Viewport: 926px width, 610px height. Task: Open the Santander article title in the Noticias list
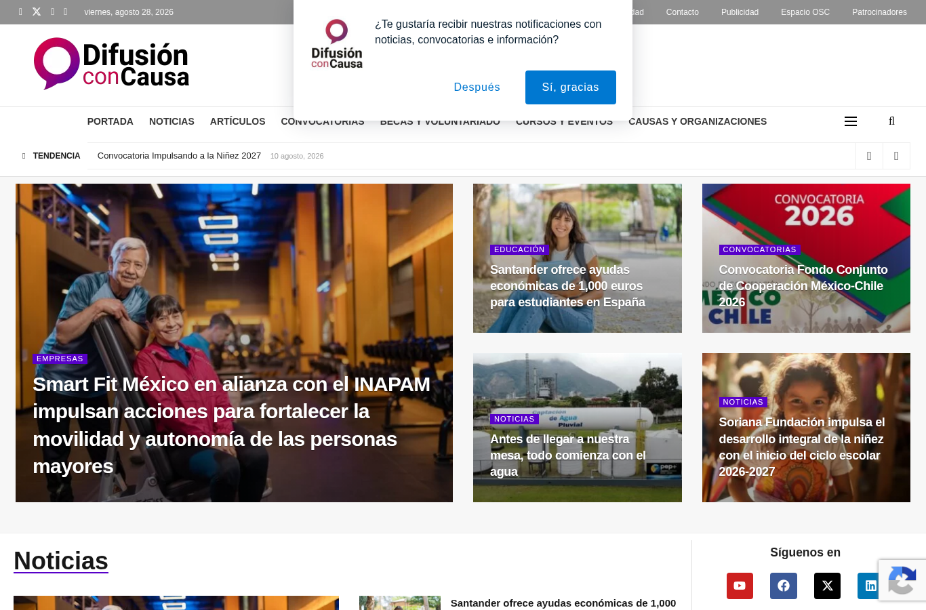click(563, 603)
